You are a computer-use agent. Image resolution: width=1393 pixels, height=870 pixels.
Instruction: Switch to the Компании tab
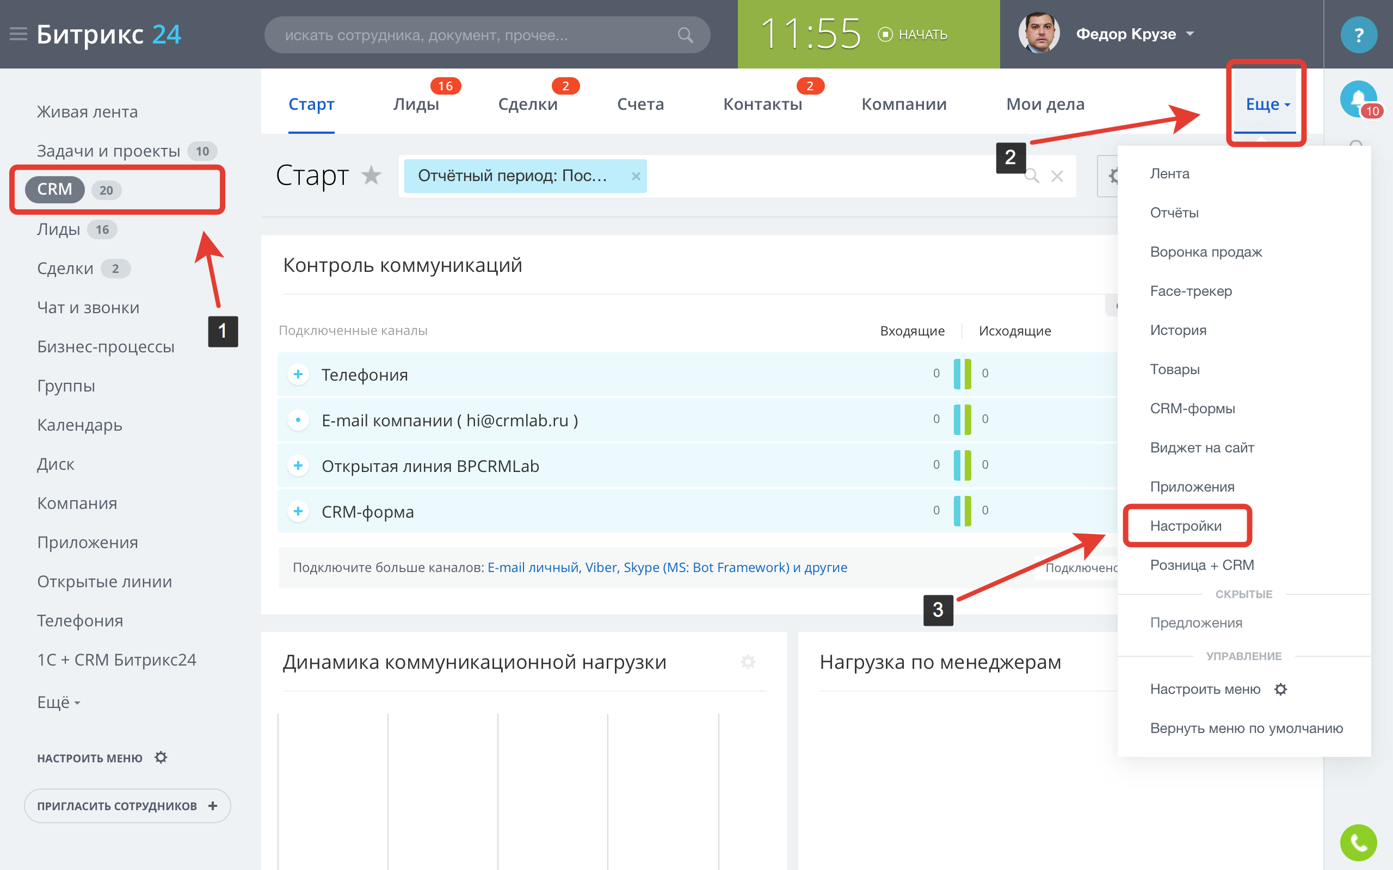tap(904, 104)
